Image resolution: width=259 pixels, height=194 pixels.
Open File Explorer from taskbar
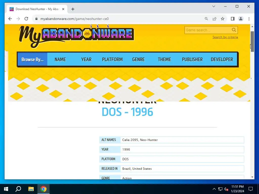coord(31,189)
